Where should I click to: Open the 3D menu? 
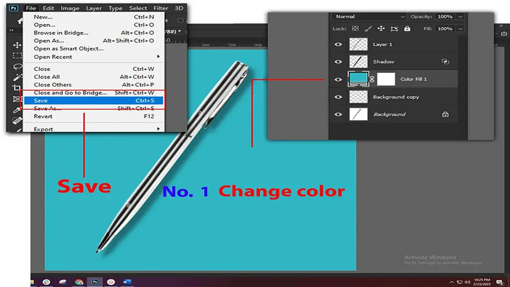[x=179, y=8]
